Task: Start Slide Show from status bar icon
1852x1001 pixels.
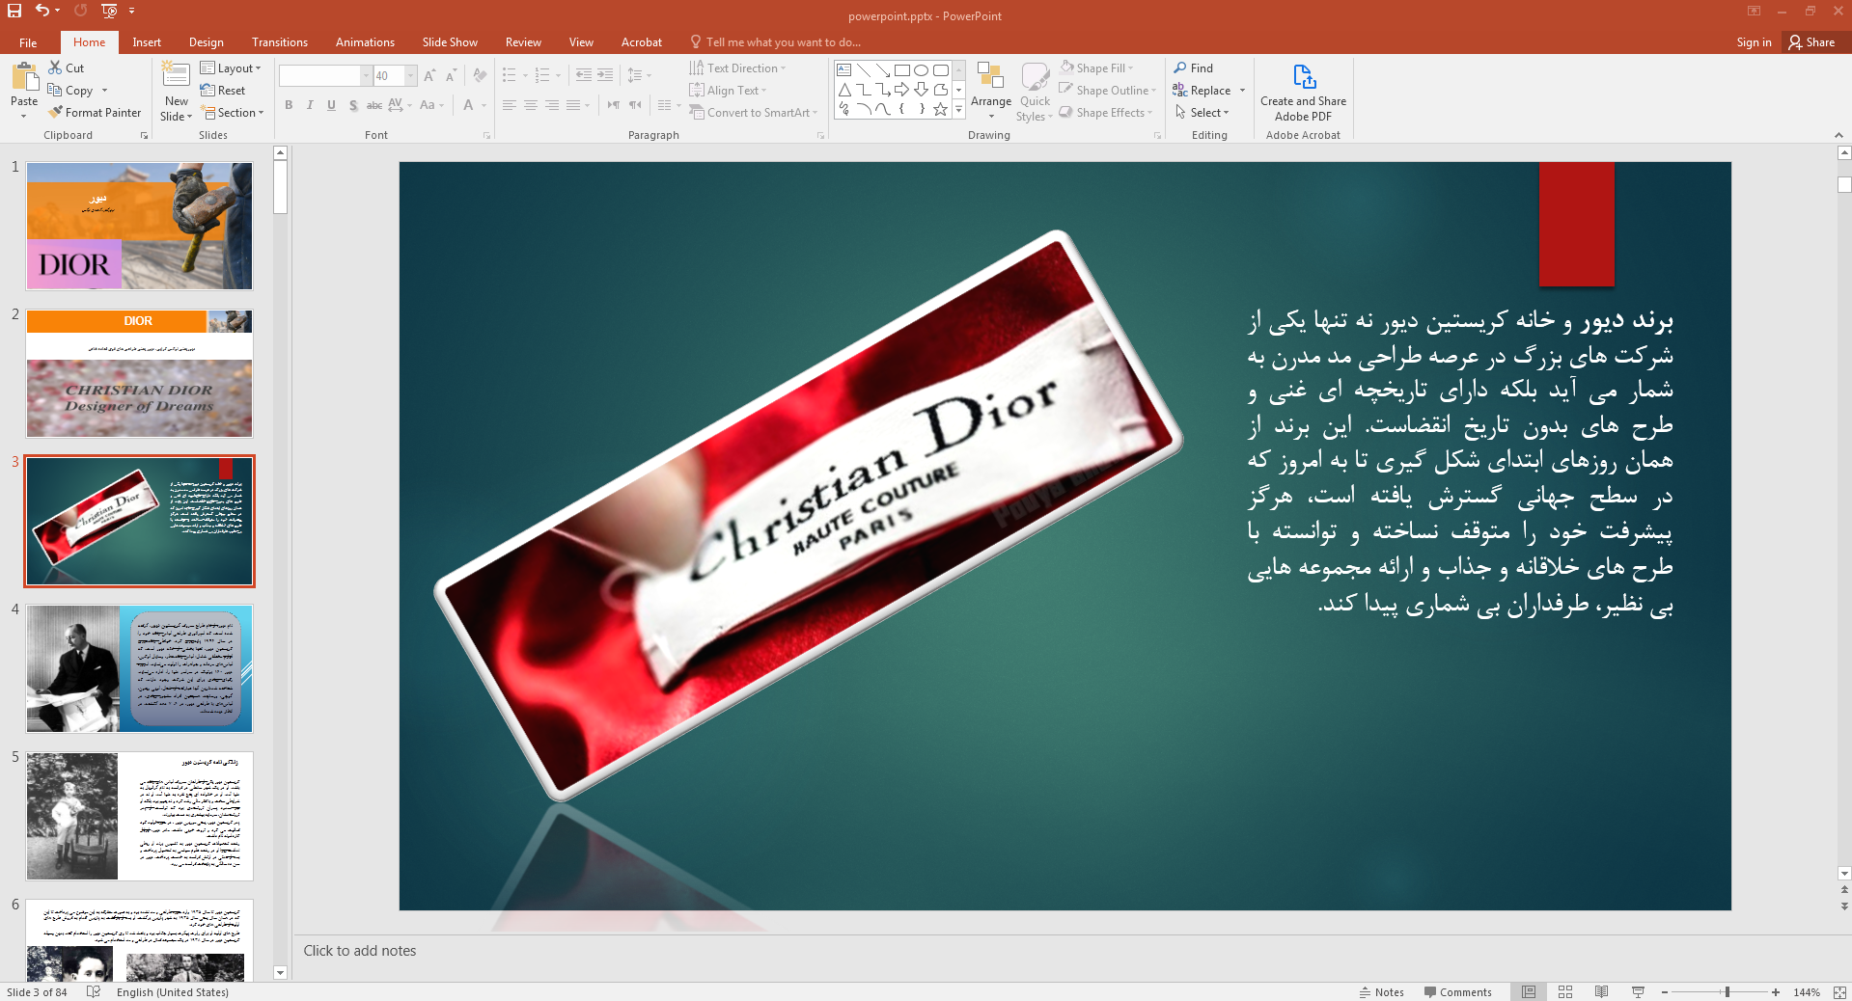Action: pyautogui.click(x=1638, y=991)
